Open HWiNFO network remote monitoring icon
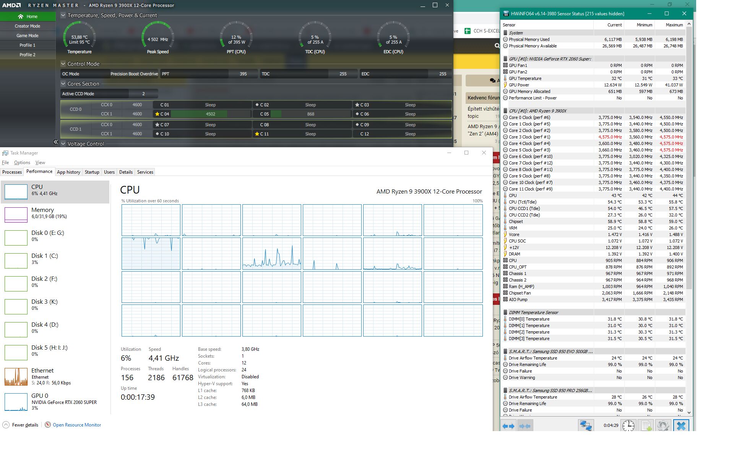The height and width of the screenshot is (459, 734). click(586, 425)
